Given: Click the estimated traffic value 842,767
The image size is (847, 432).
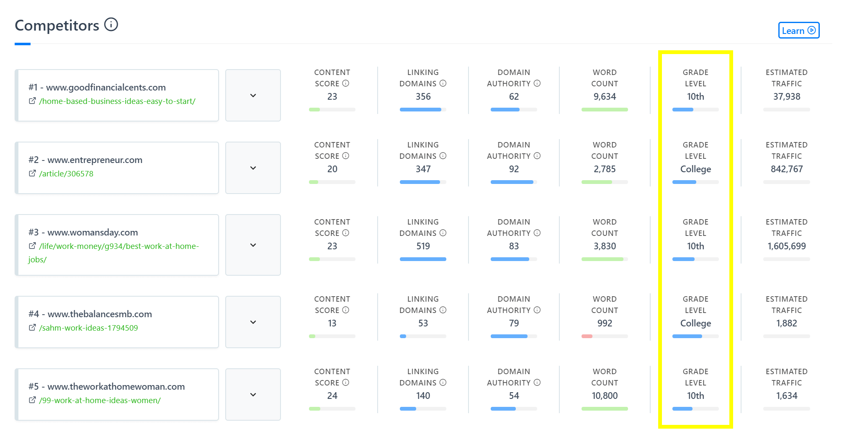Looking at the screenshot, I should (787, 169).
